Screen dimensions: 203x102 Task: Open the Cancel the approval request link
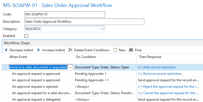tap(168, 93)
